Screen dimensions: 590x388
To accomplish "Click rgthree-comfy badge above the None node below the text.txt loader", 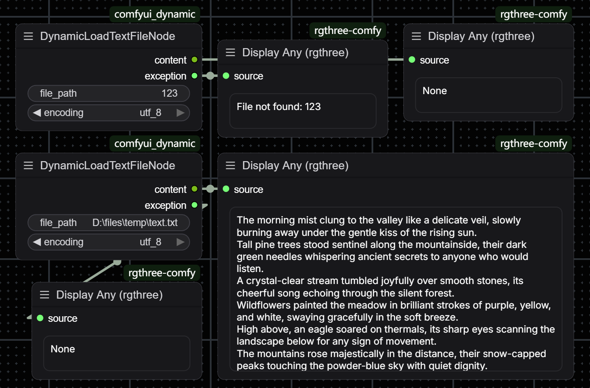I will tap(162, 273).
